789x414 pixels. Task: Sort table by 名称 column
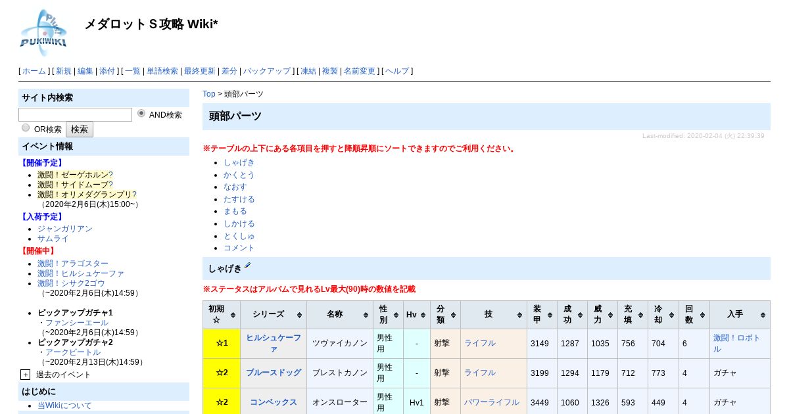[340, 315]
